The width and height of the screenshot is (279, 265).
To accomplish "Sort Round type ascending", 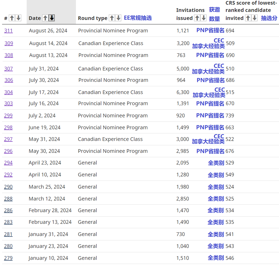I will point(112,18).
